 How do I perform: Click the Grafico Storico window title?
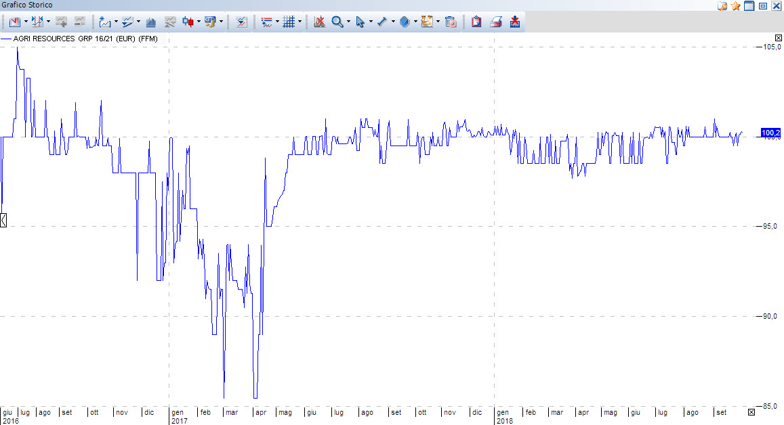(27, 5)
